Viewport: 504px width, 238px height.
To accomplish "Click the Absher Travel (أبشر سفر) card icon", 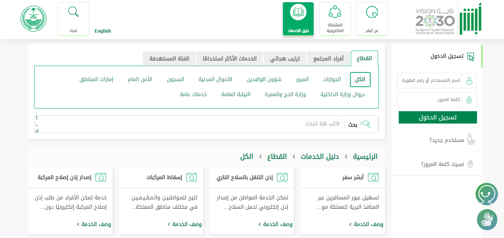I will click(x=373, y=178).
